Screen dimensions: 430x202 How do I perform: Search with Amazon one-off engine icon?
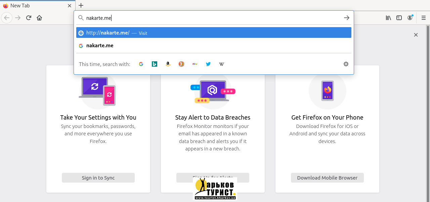pyautogui.click(x=168, y=64)
